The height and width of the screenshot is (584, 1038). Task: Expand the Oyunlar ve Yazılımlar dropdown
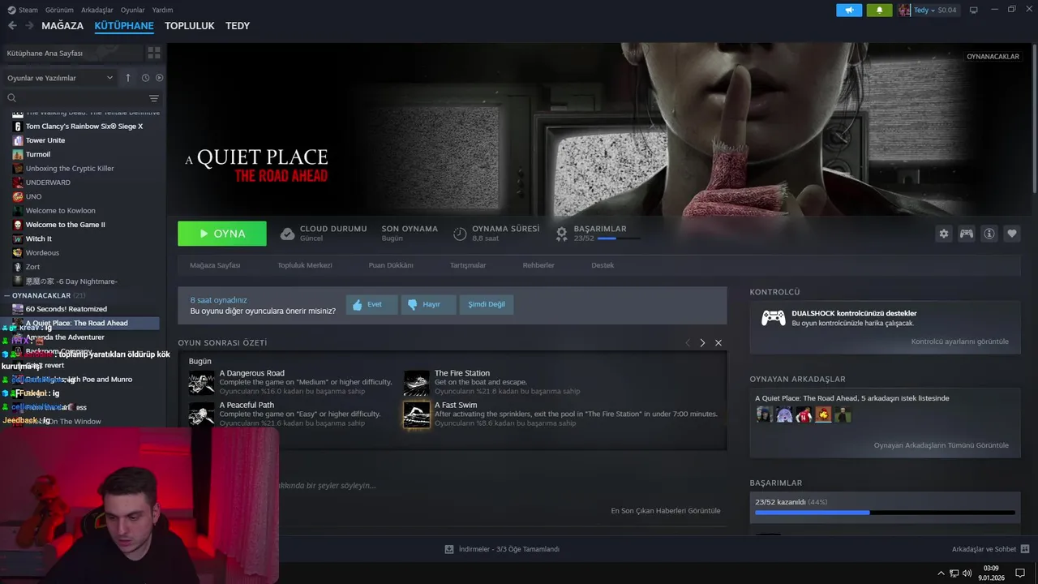pyautogui.click(x=60, y=78)
